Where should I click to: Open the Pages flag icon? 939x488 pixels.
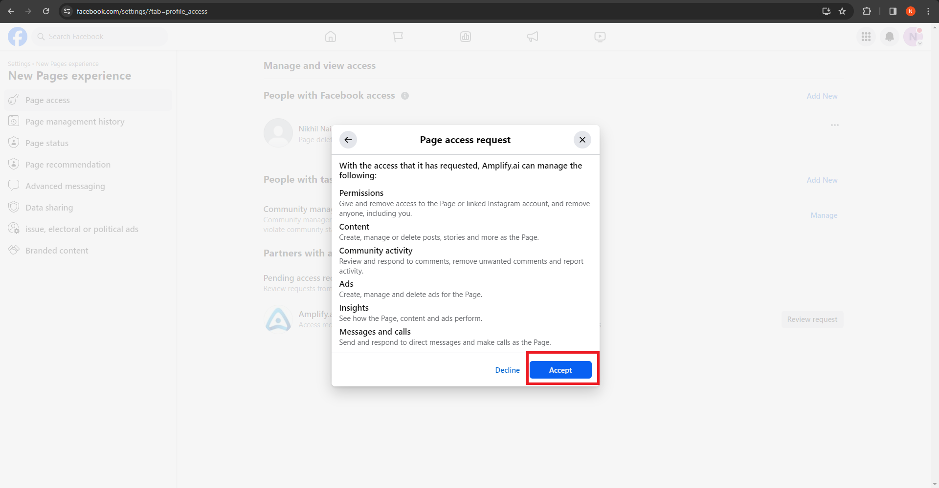click(398, 37)
